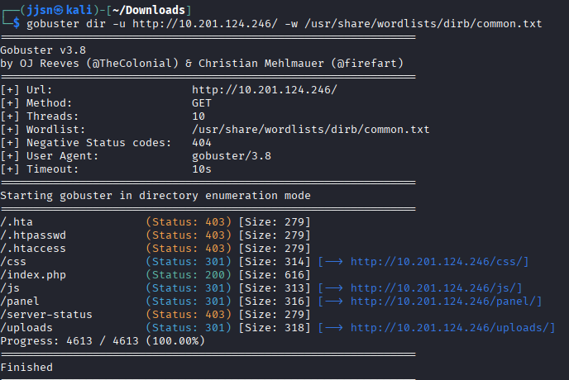This screenshot has height=380, width=569.
Task: Open the http://10.201.124.246/uploads/ redirect link
Action: pos(452,328)
